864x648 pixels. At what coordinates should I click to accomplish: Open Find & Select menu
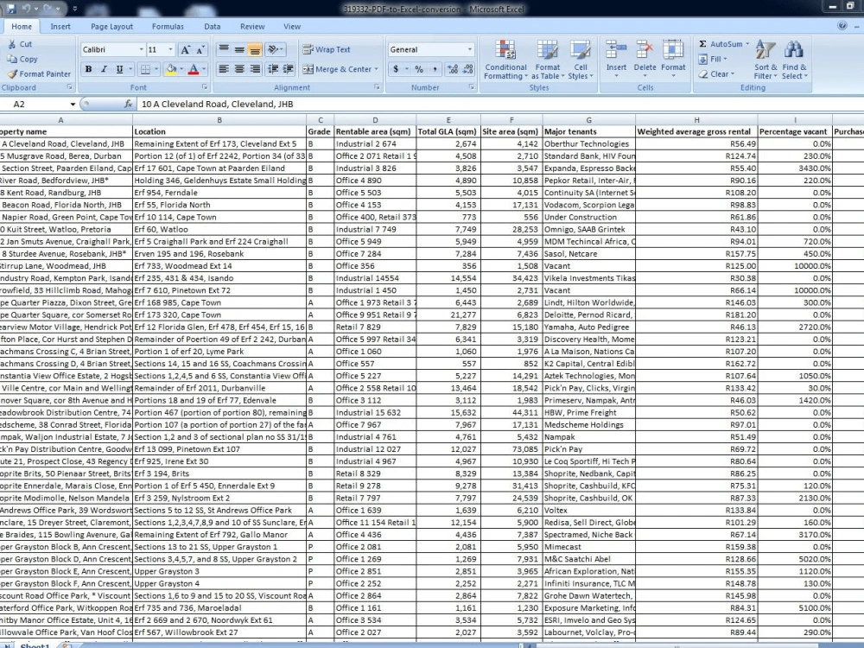tap(794, 60)
